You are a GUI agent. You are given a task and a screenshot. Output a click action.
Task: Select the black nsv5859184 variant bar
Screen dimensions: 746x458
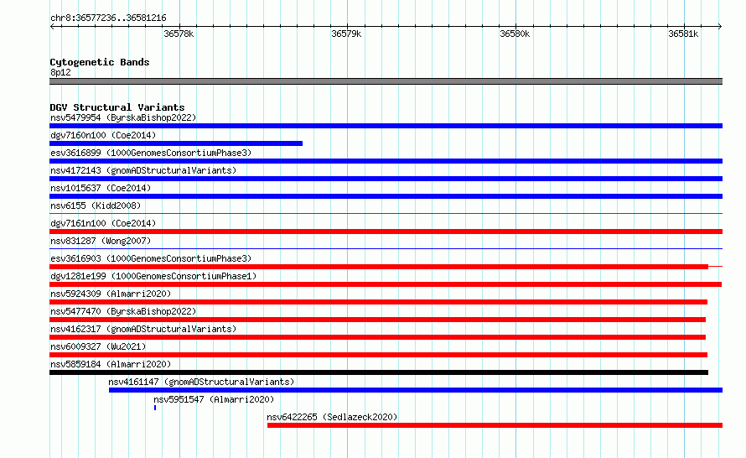pyautogui.click(x=379, y=372)
